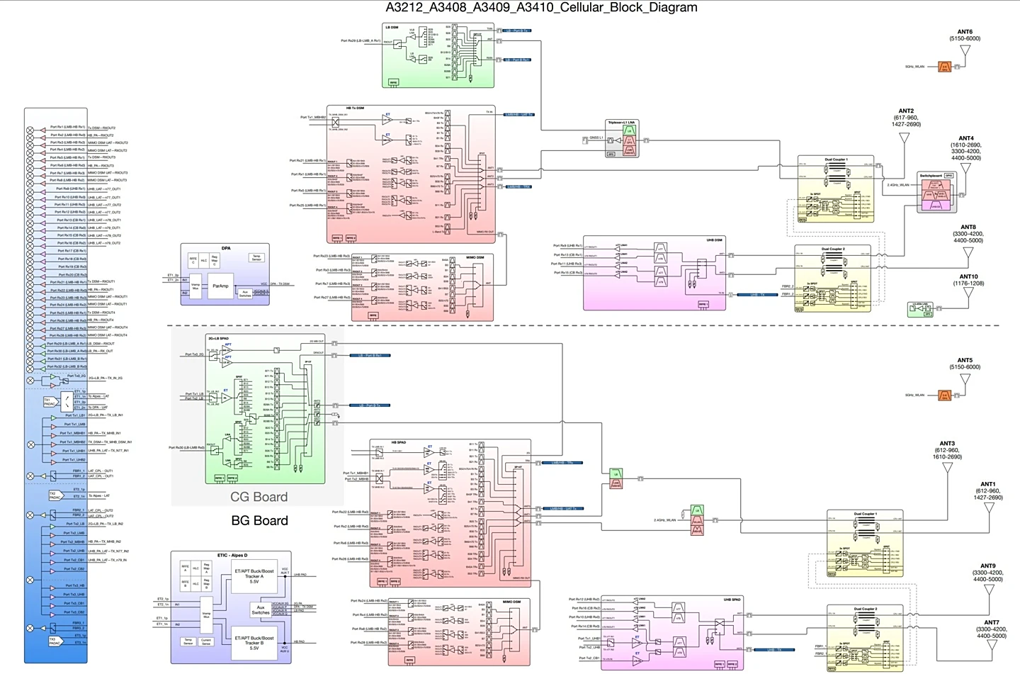This screenshot has height=674, width=1020.
Task: Click the diagram title A3212_A3408_A3409_A3410_Cellular_Block_Diagram
Action: (541, 8)
